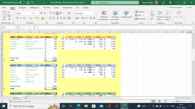195x109 pixels.
Task: Open the Filer menu
Action: pos(4,7)
